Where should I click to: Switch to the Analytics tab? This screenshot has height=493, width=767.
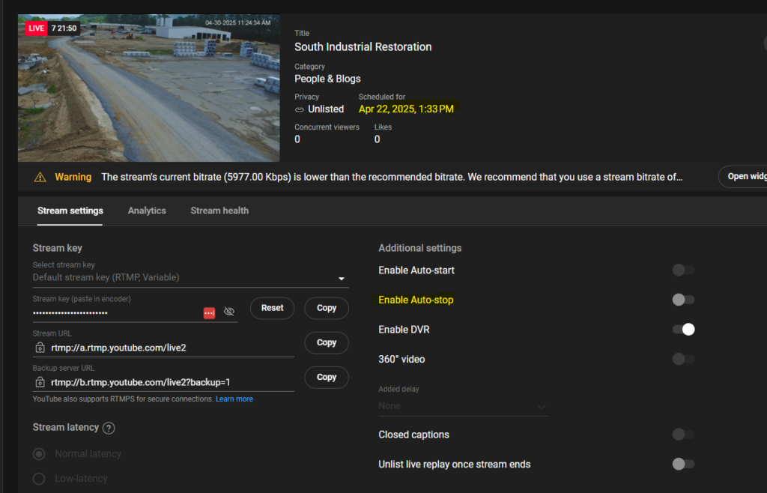[x=147, y=211]
